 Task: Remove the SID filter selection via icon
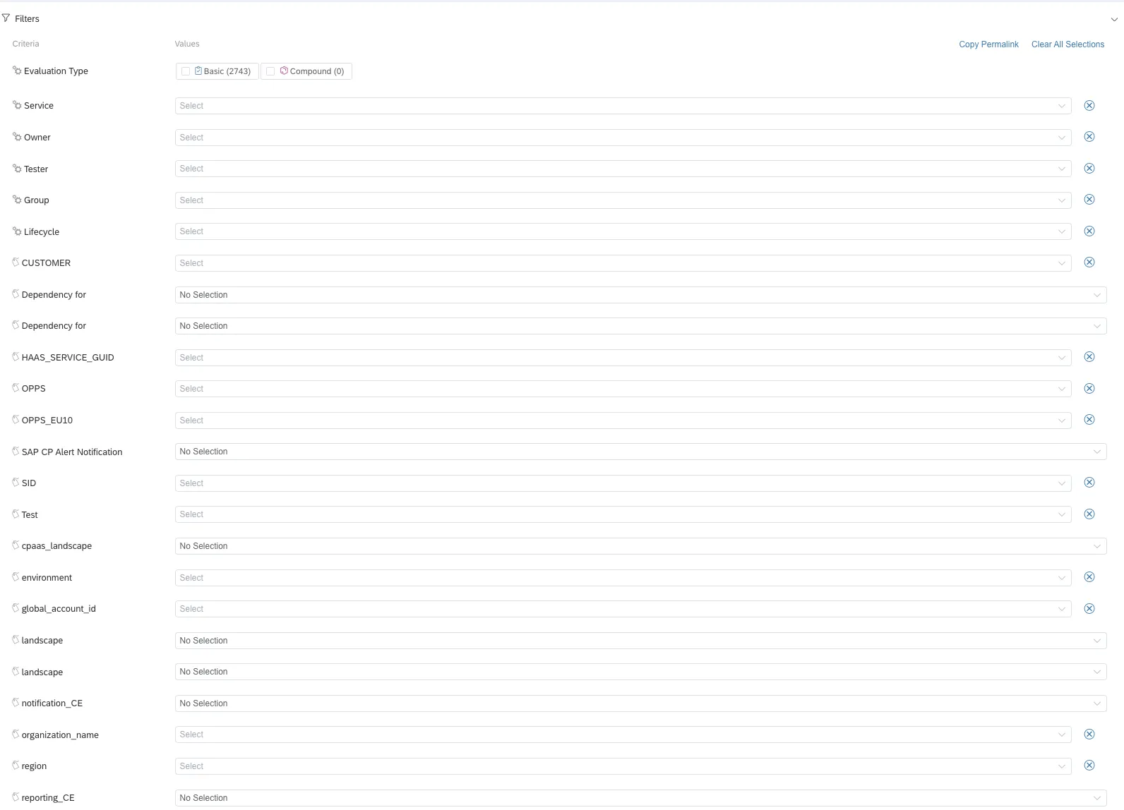click(1089, 483)
